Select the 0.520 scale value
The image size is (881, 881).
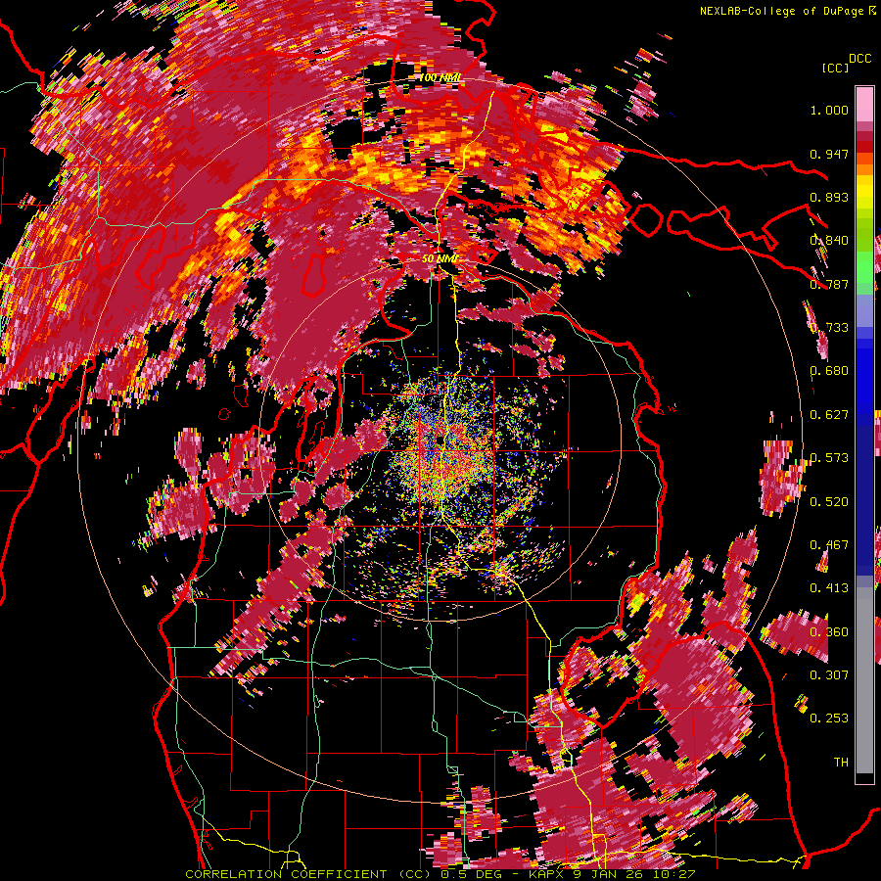pos(829,502)
